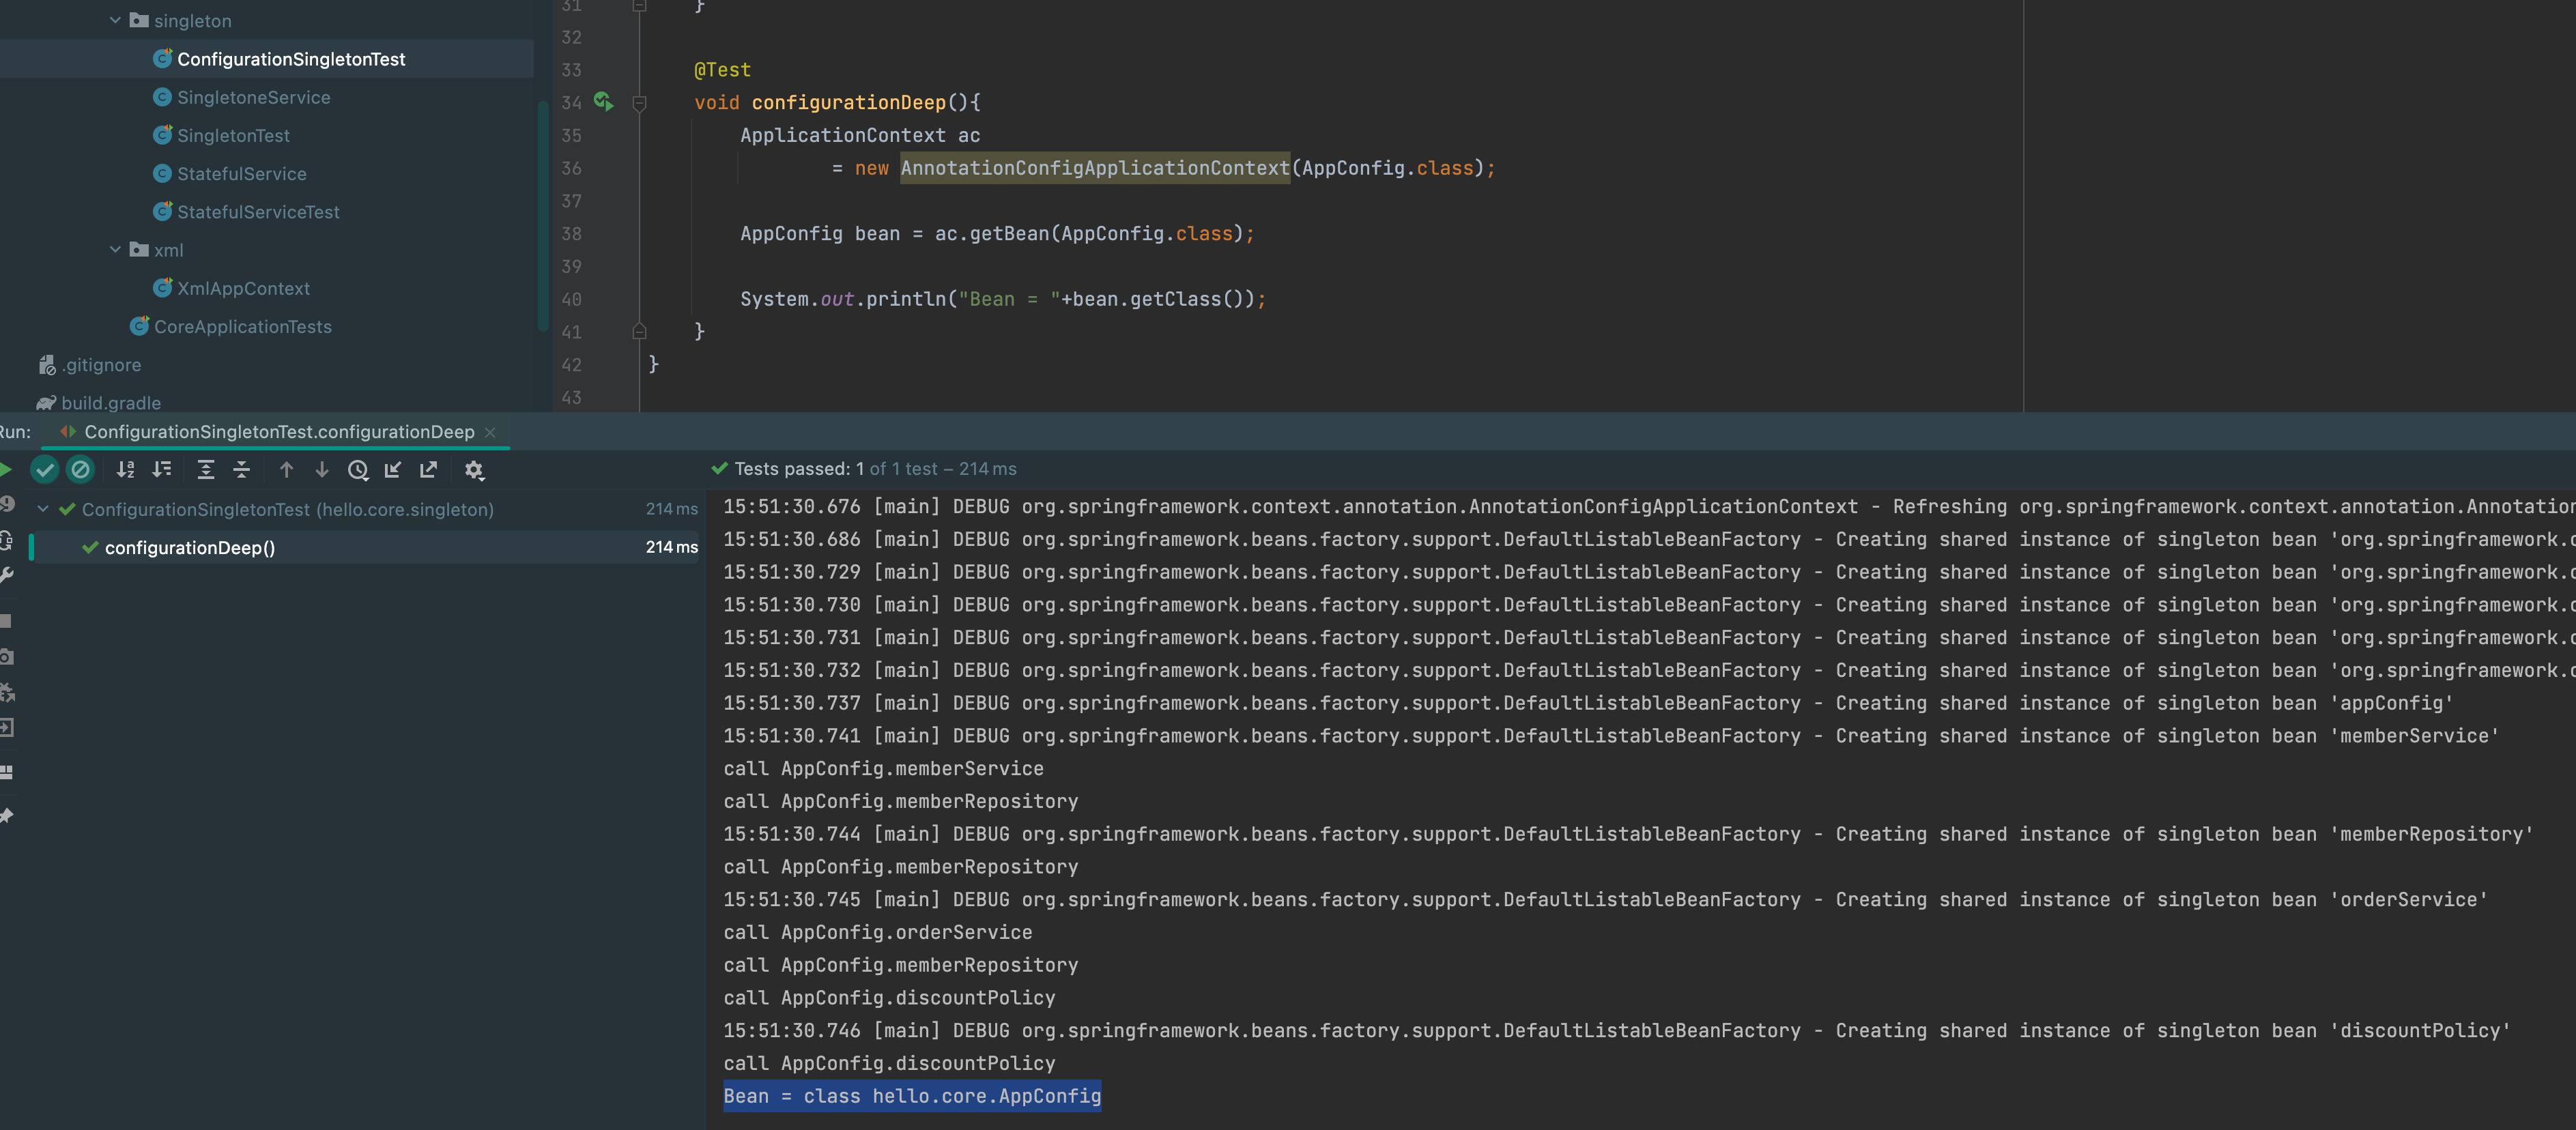The width and height of the screenshot is (2576, 1130).
Task: Open .gitignore file
Action: (101, 364)
